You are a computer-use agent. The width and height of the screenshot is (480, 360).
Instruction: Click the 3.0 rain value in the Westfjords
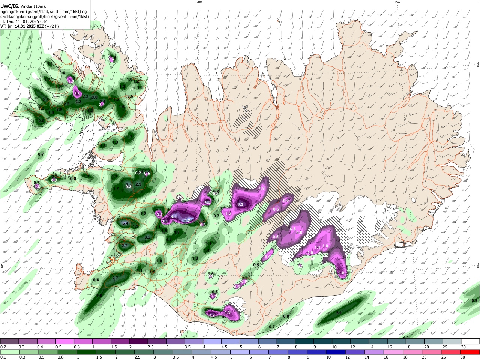point(94,97)
